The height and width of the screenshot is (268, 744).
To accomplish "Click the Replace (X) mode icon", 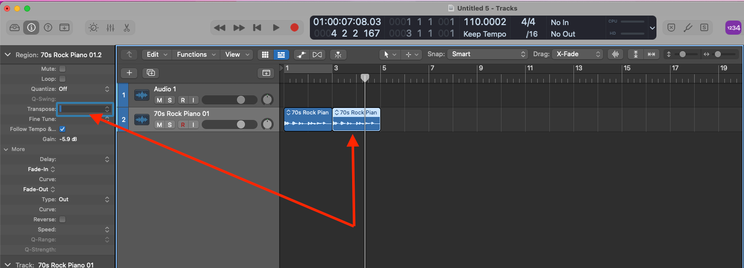I will (x=671, y=28).
